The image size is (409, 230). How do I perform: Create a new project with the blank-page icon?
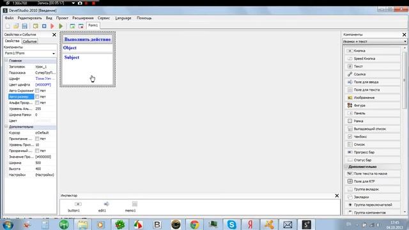pyautogui.click(x=8, y=26)
